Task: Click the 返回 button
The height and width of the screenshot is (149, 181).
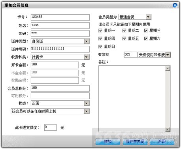Action: click(162, 141)
